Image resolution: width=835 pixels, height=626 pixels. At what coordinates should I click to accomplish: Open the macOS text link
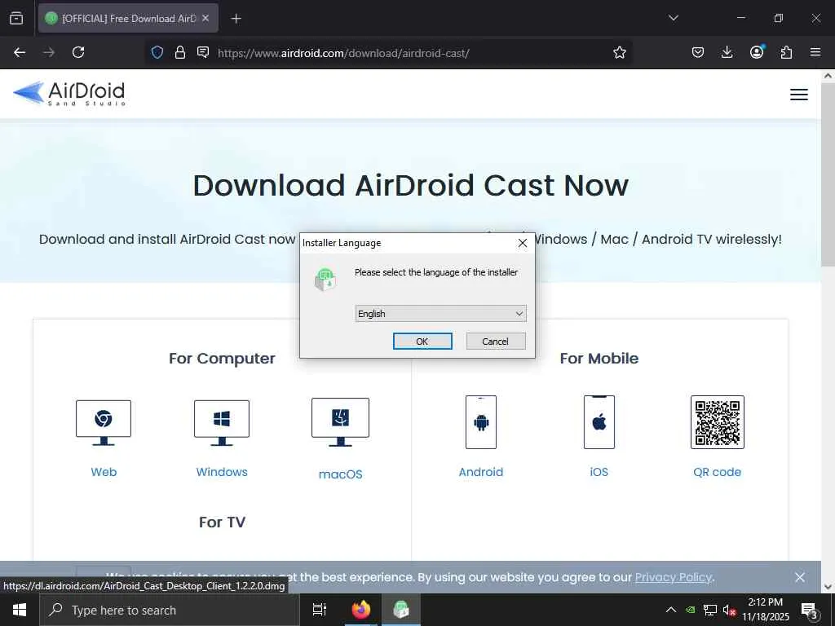[x=340, y=474]
